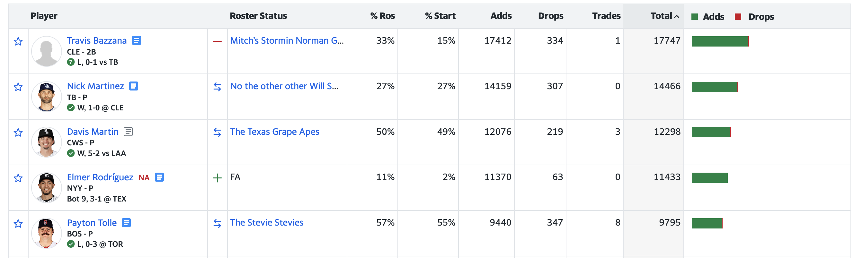Click the trade arrows icon for Nick Martinez

[x=217, y=87]
